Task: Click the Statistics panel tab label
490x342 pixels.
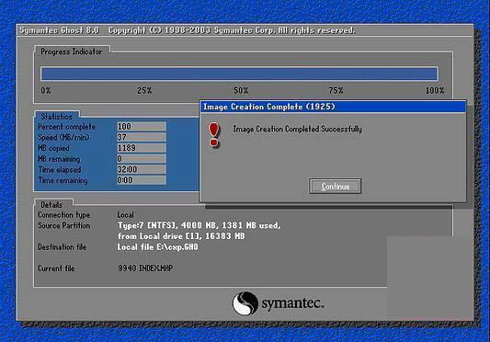Action: (x=57, y=117)
